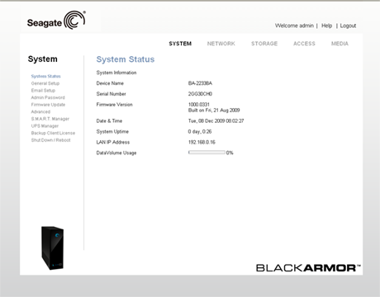Open the Advanced settings link
Viewport: 380px width, 297px height.
pyautogui.click(x=40, y=111)
